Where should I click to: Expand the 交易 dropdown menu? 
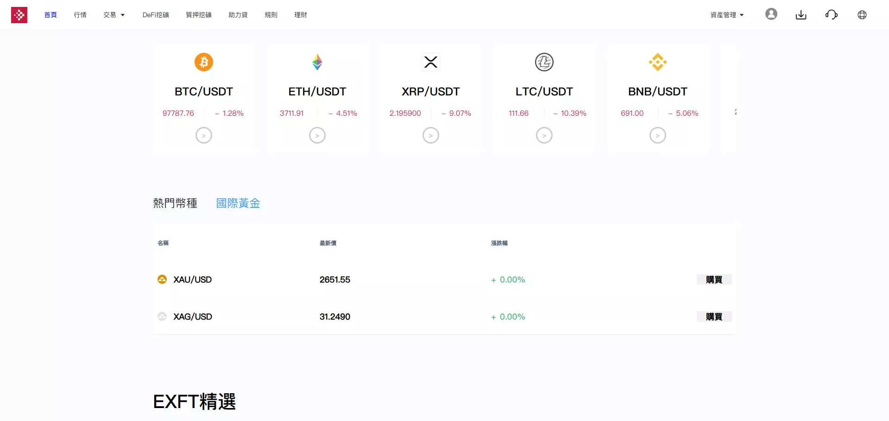point(113,14)
